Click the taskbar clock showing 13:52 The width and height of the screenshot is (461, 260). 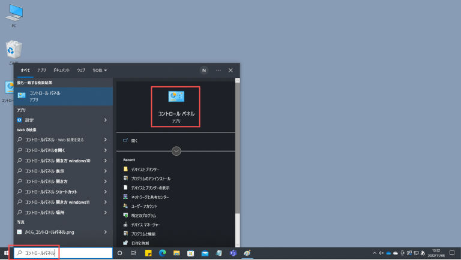click(436, 253)
